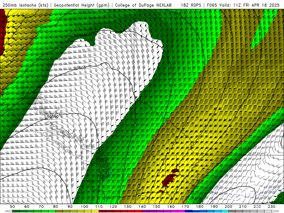Viewport: 284px width, 213px height.
Task: Click the 190 value on the color scale
Action: [214, 207]
